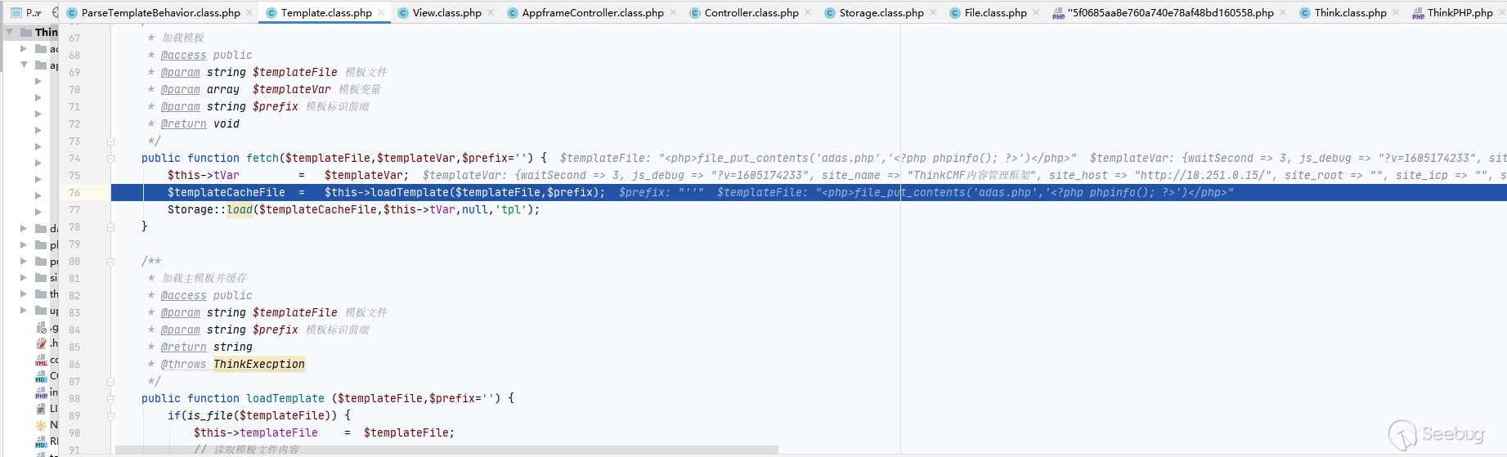The image size is (1507, 457).
Task: Click the class icon on View.class.php tab
Action: tap(403, 13)
